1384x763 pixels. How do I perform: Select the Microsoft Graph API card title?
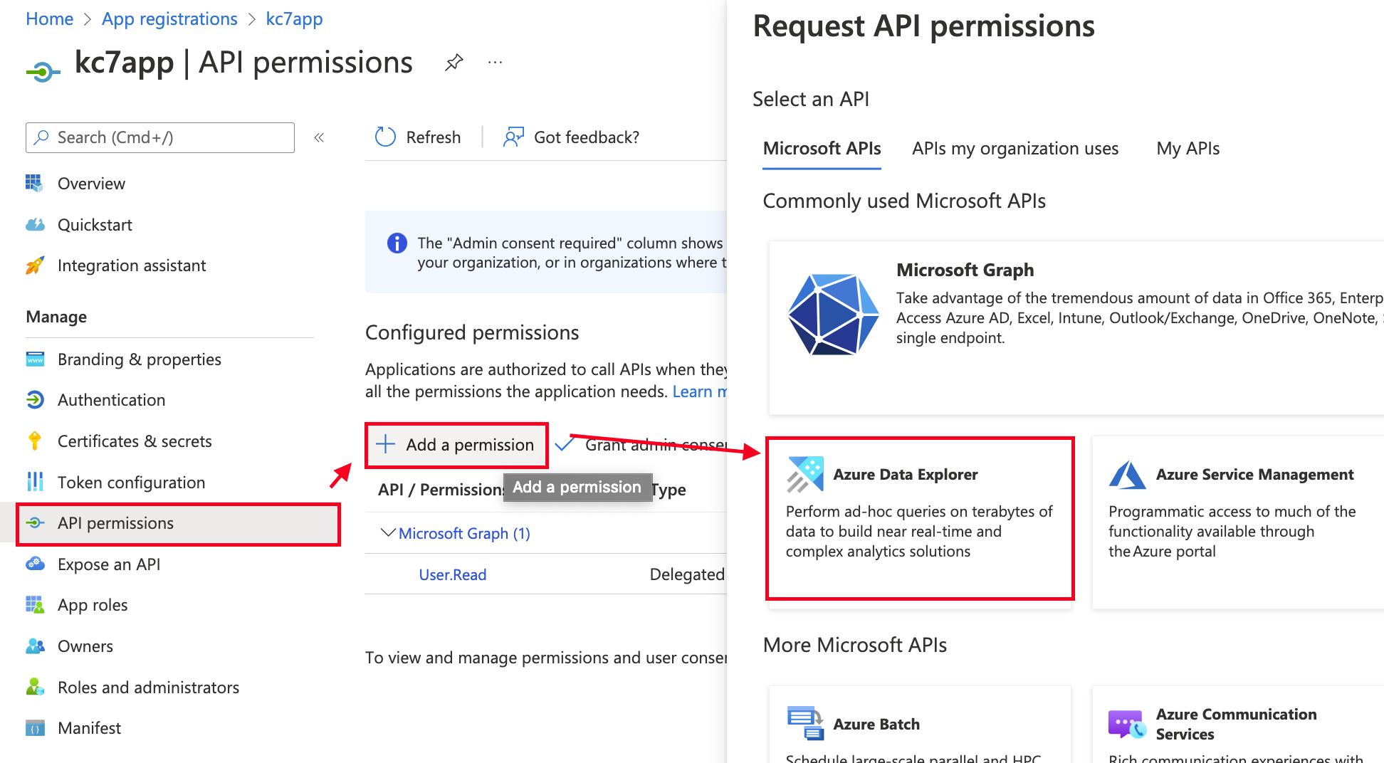point(965,270)
